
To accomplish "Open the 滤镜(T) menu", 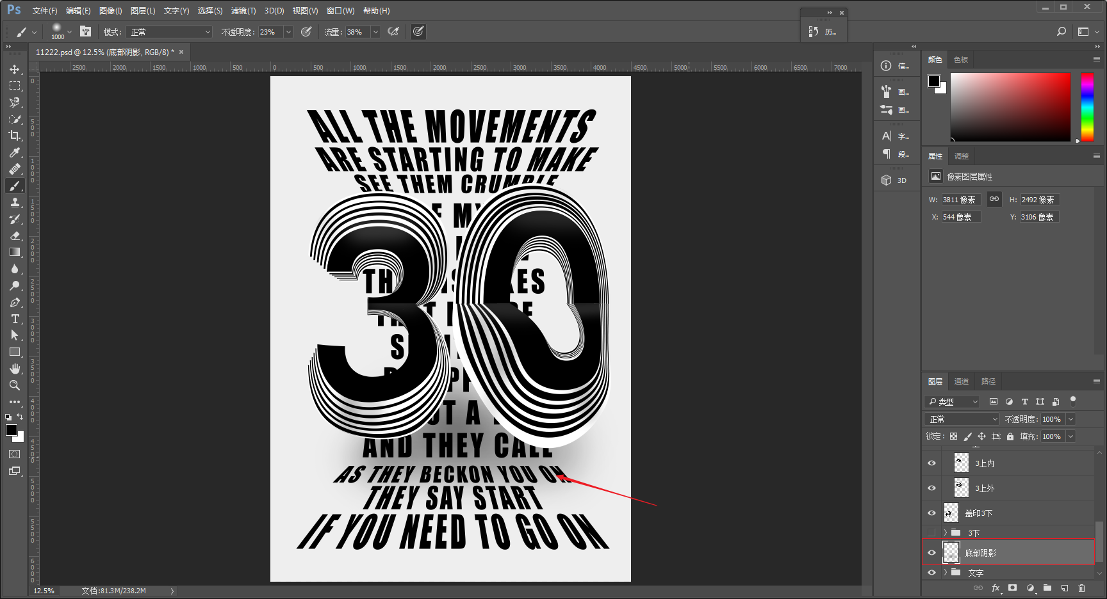I will [x=243, y=11].
